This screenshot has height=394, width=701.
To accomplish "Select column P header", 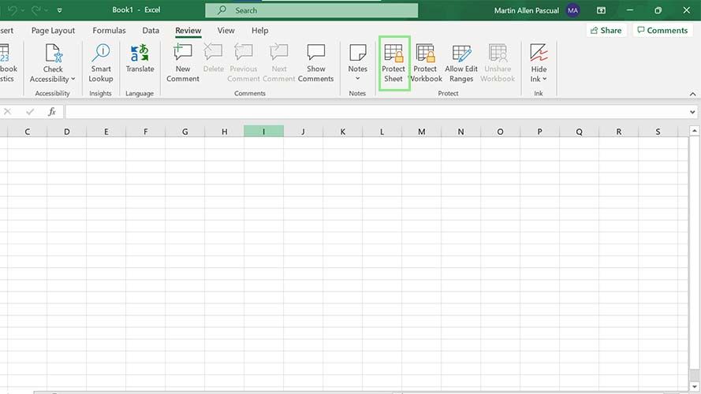I will 539,132.
